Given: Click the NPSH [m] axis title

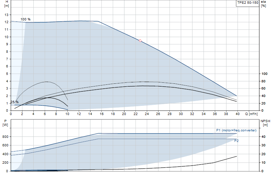Looking at the screenshot, I should coord(265,123).
